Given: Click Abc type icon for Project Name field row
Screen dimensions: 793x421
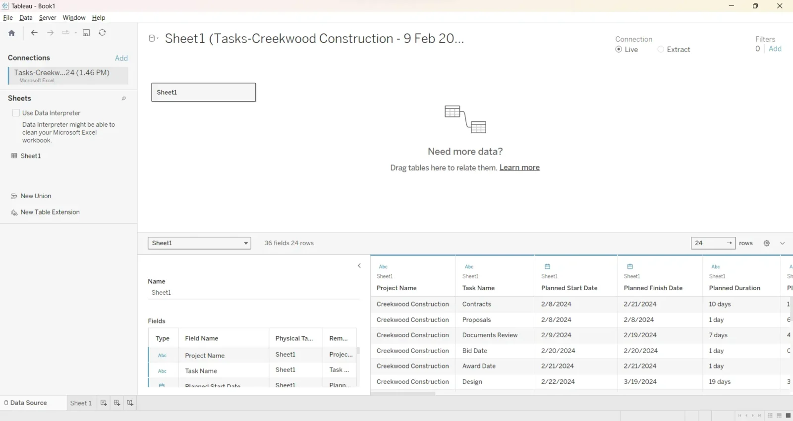Looking at the screenshot, I should coord(162,356).
